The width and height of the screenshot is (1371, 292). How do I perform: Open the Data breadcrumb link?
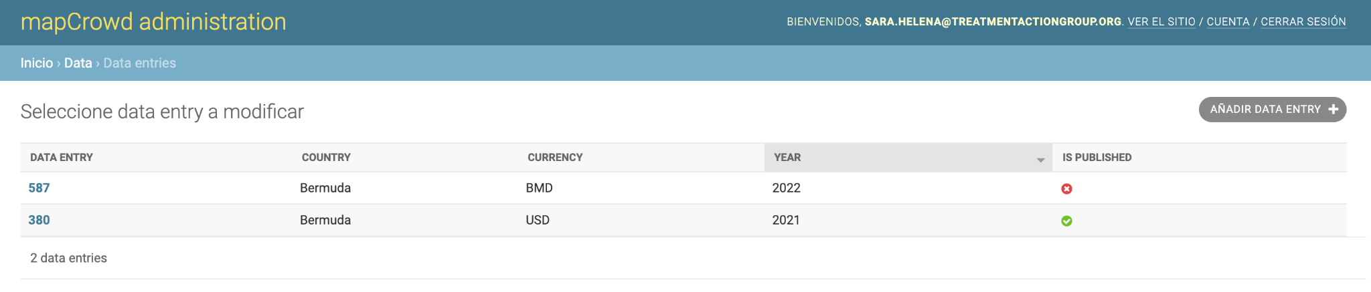point(78,63)
